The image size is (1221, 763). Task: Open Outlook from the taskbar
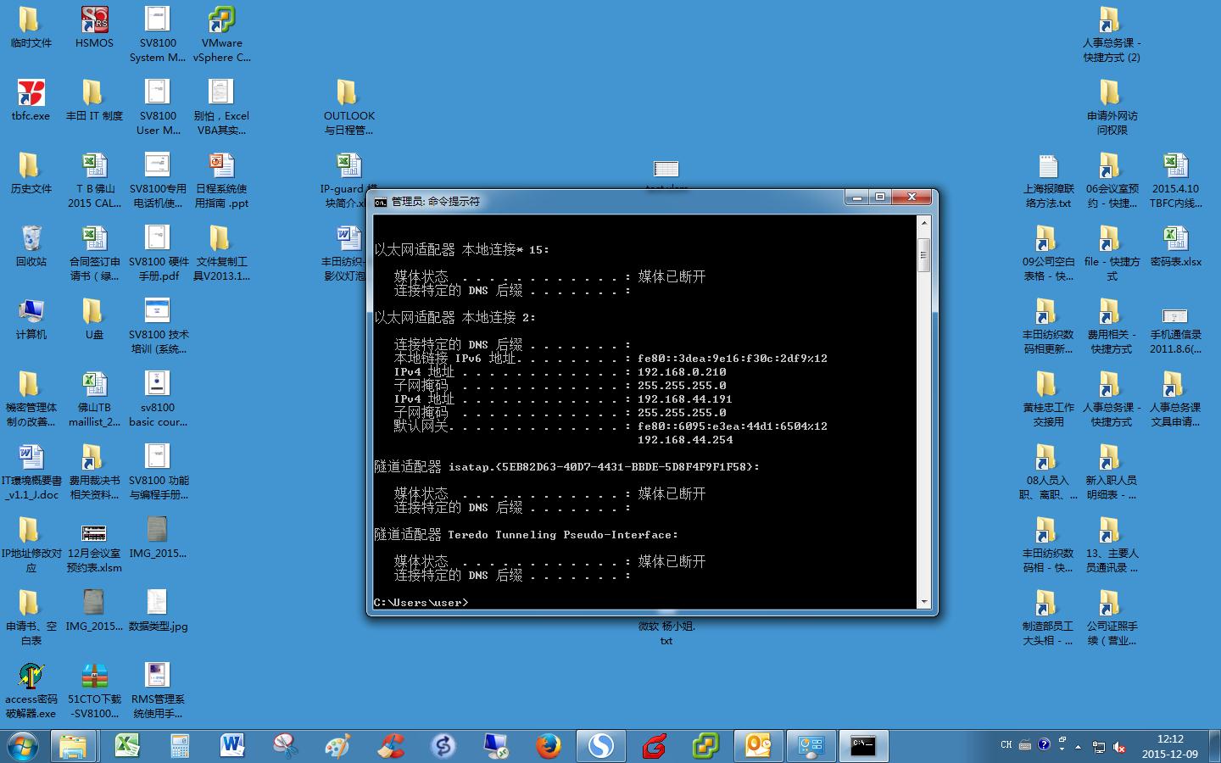coord(759,746)
